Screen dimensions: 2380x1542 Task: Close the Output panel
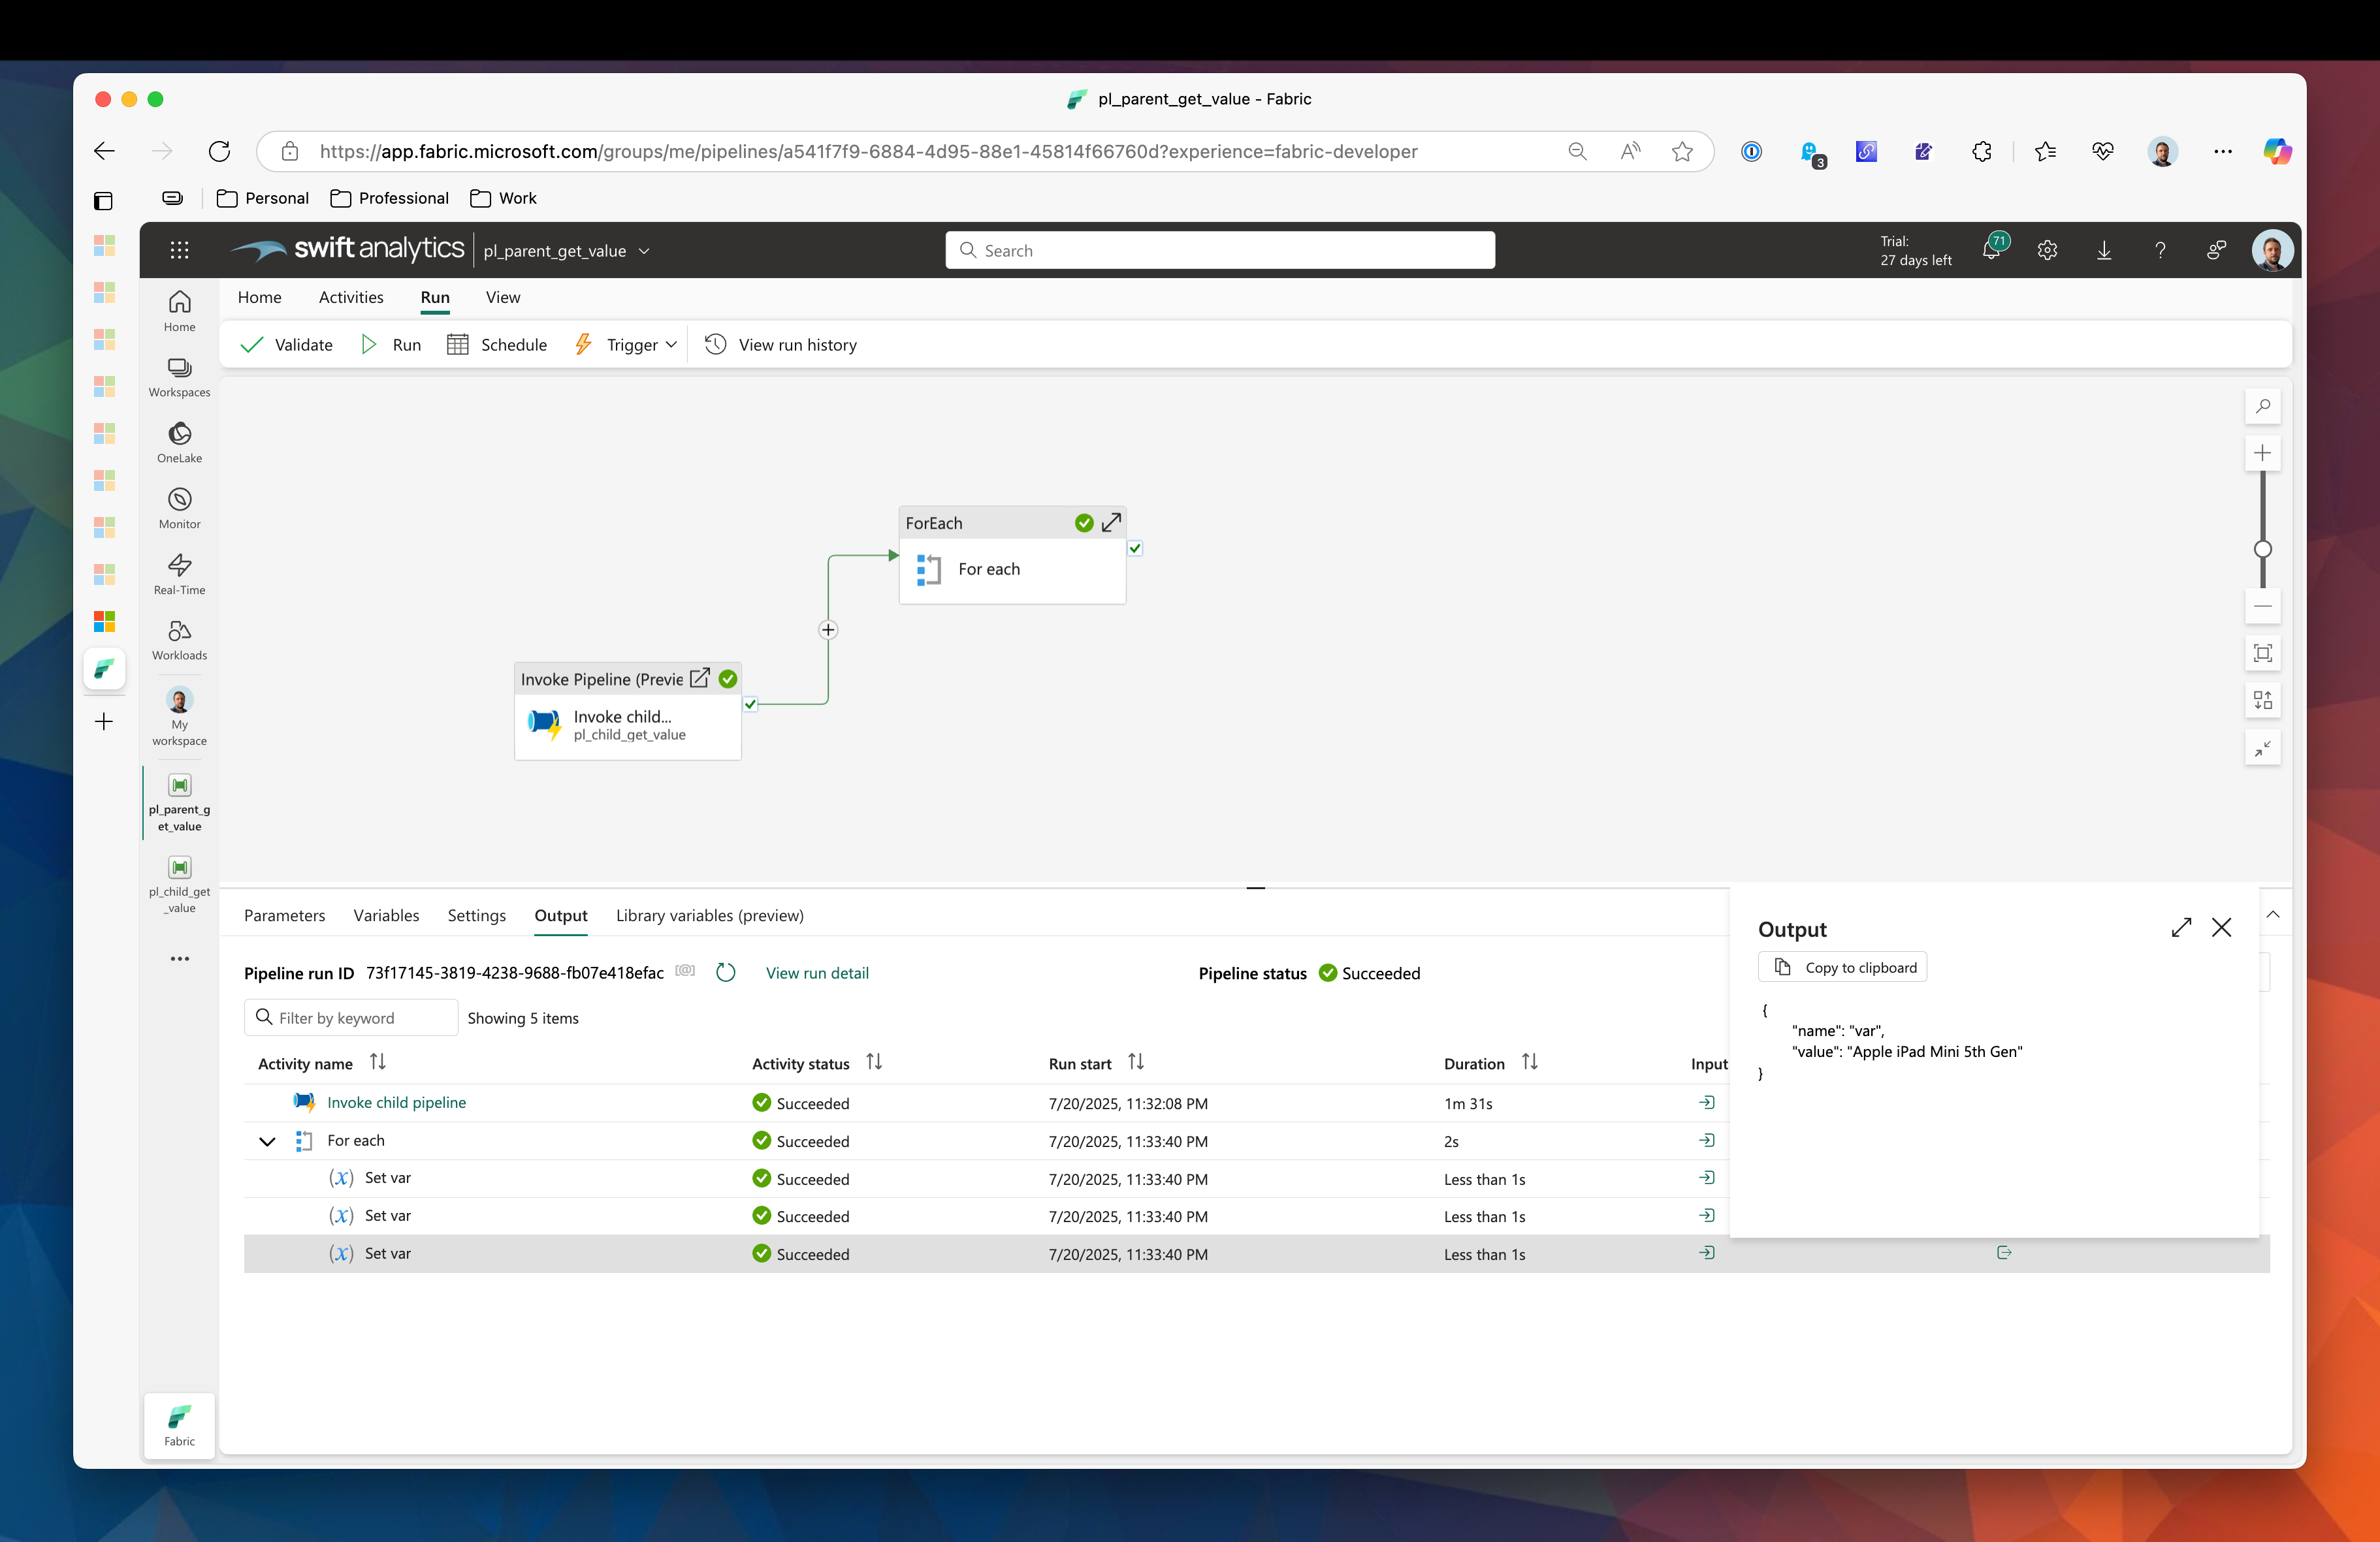pos(2222,928)
